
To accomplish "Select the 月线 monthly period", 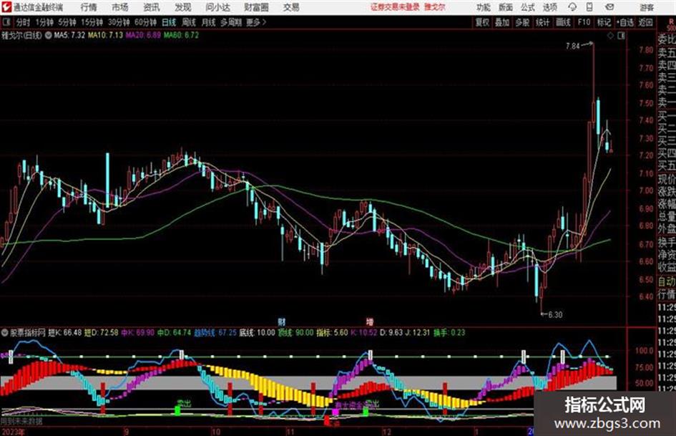I will (209, 22).
